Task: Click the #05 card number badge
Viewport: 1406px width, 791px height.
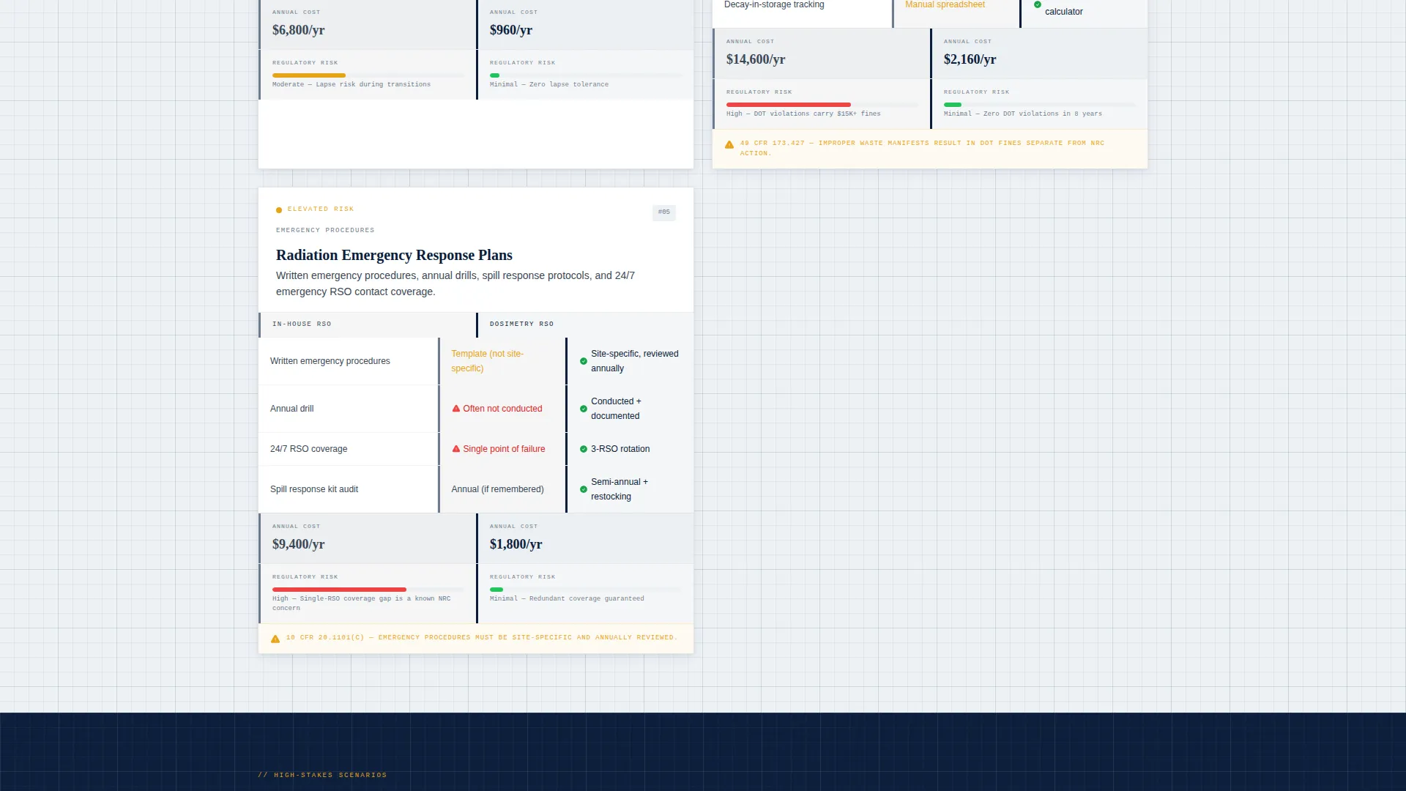Action: [663, 212]
